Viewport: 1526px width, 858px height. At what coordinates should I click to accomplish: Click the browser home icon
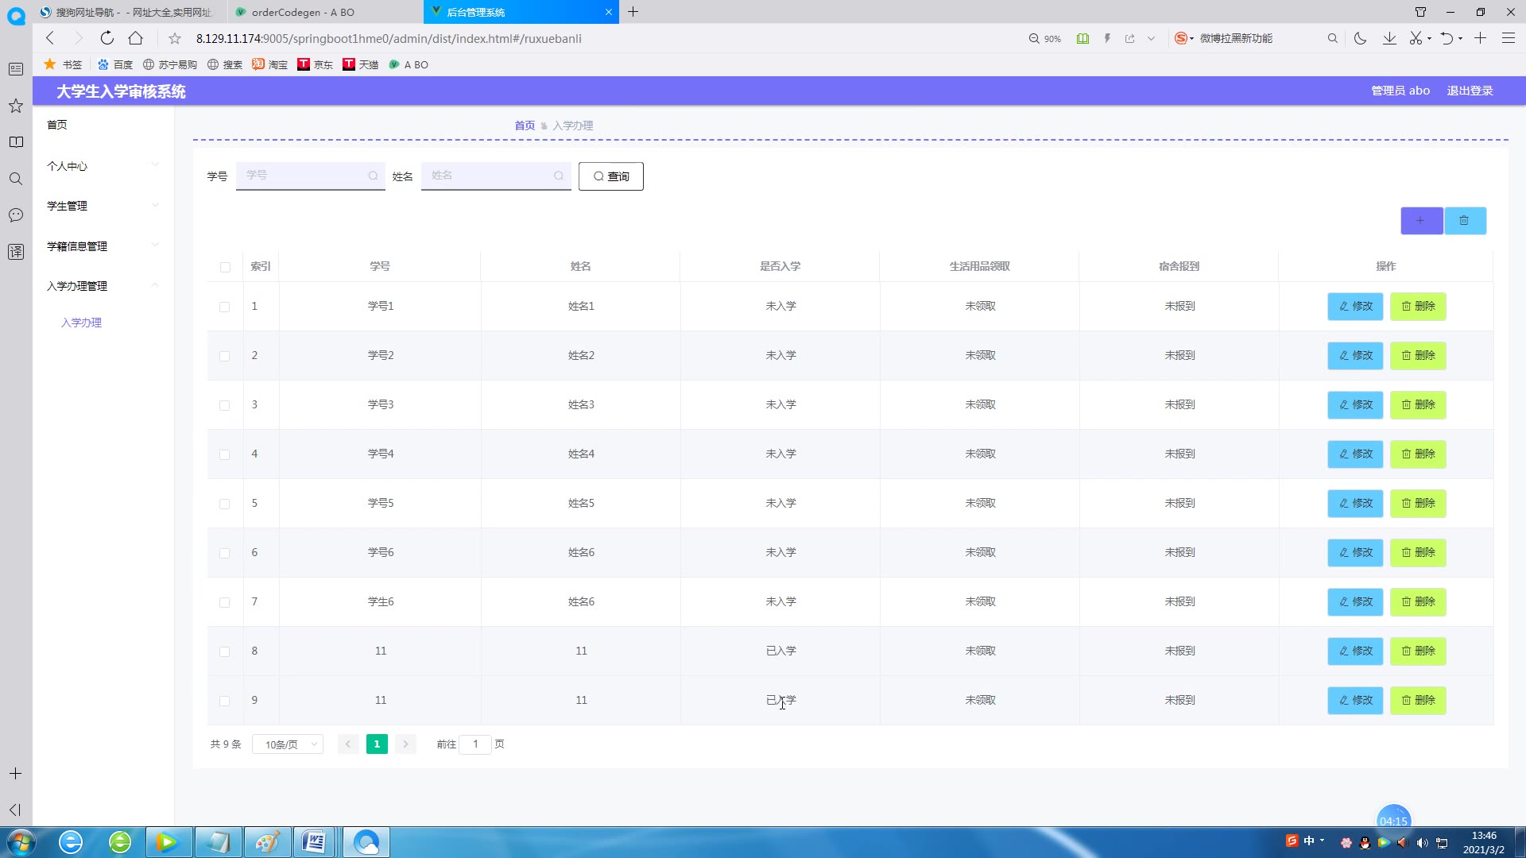136,38
